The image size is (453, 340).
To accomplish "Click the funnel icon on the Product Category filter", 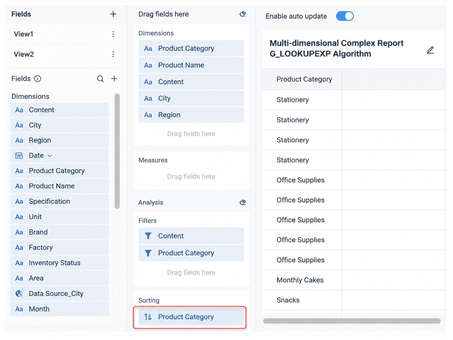I will pos(148,253).
